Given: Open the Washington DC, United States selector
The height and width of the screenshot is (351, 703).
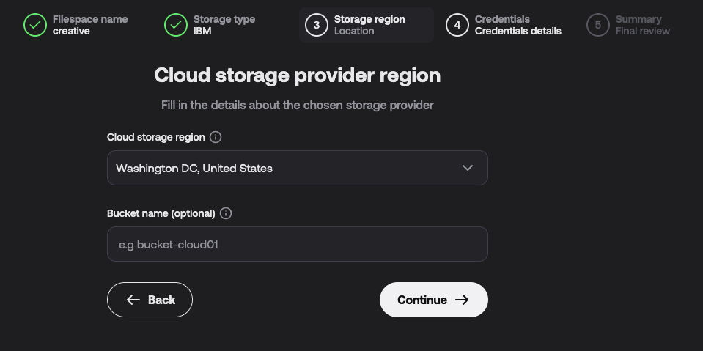Looking at the screenshot, I should pyautogui.click(x=297, y=168).
